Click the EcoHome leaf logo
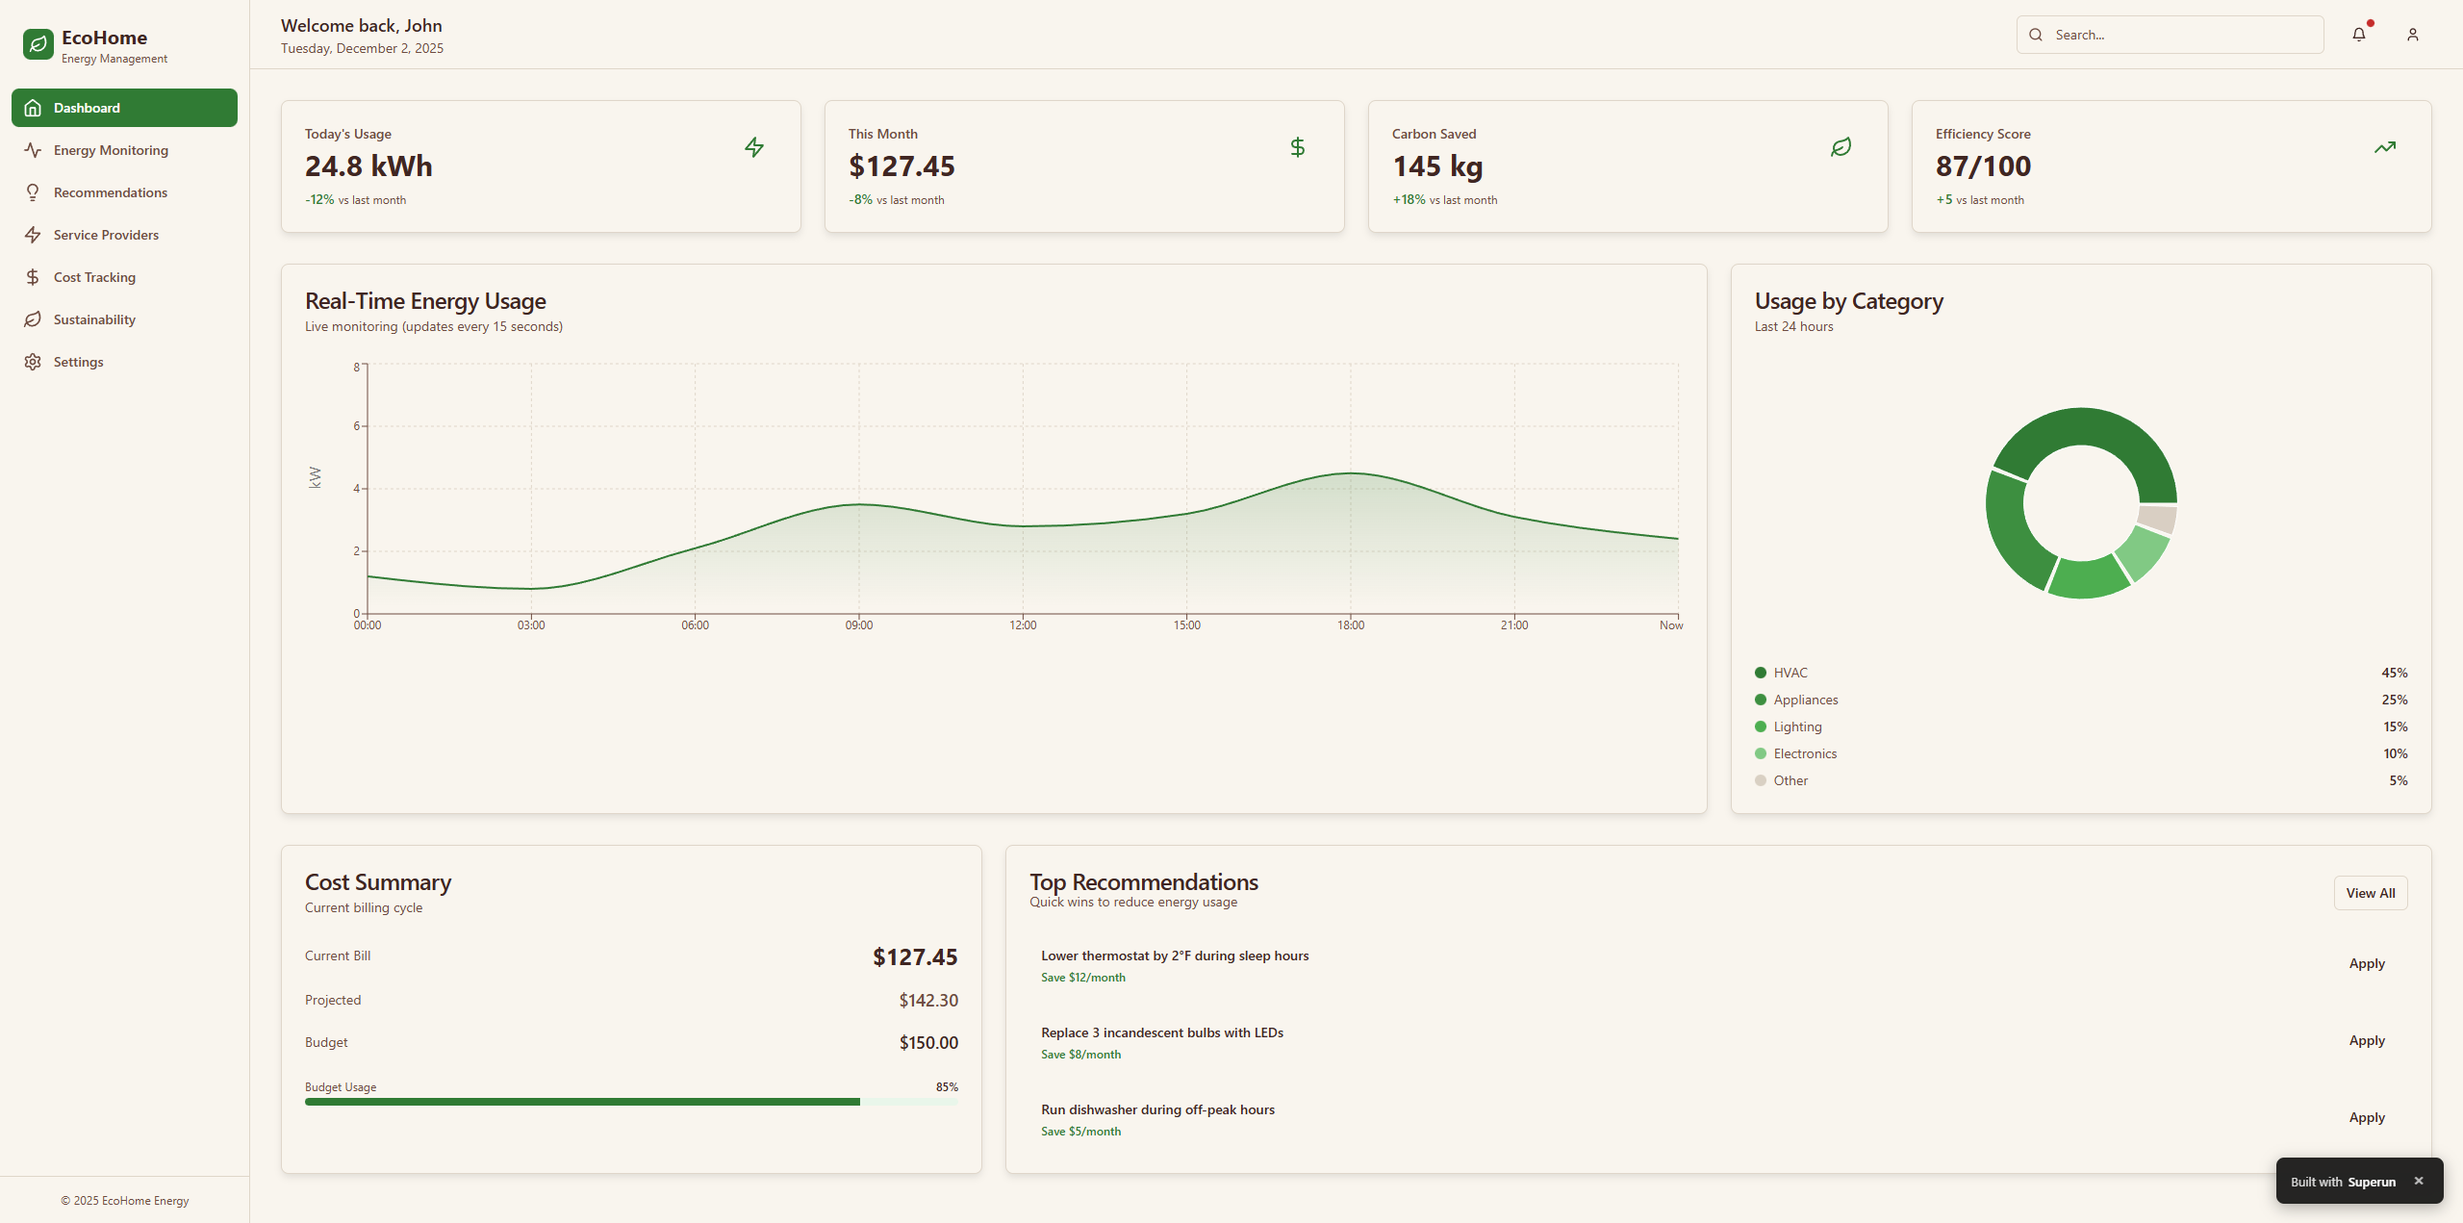 click(38, 44)
